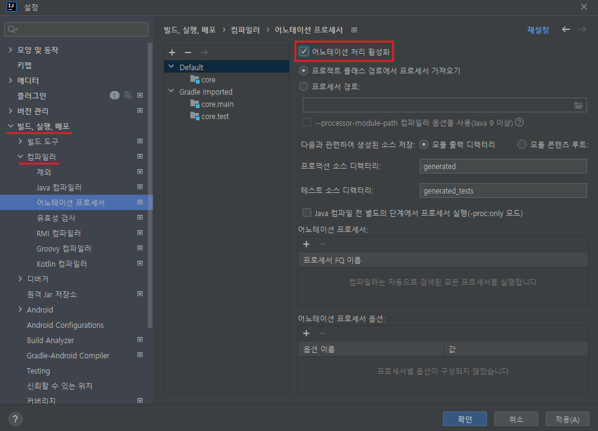Viewport: 598px width, 431px height.
Task: Add a processor with plus under 어노테이션 프로세서
Action: [306, 244]
